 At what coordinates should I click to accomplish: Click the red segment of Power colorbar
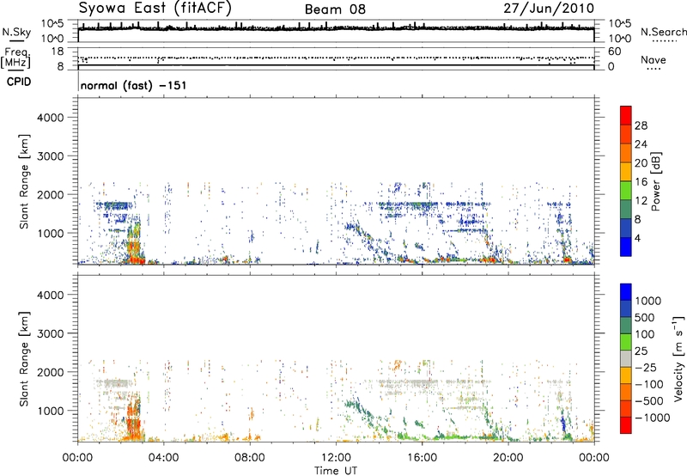point(626,115)
